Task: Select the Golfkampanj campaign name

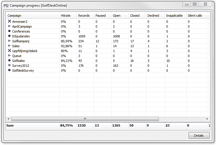Action: [21, 41]
